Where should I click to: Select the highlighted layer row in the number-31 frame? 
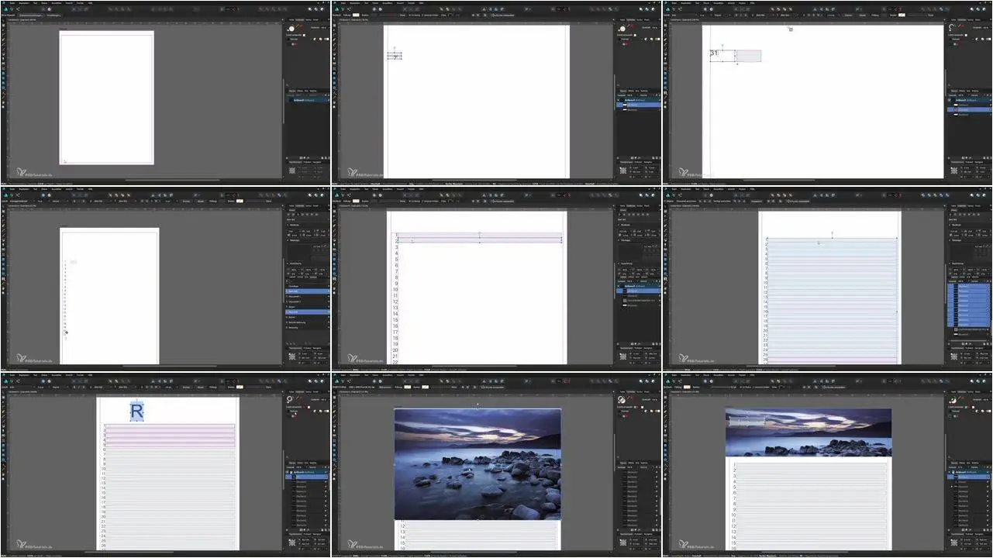click(970, 110)
